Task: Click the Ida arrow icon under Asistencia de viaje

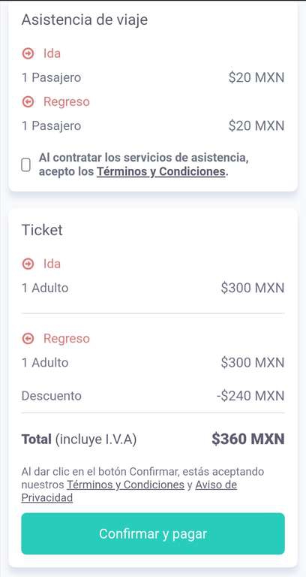Action: point(28,54)
